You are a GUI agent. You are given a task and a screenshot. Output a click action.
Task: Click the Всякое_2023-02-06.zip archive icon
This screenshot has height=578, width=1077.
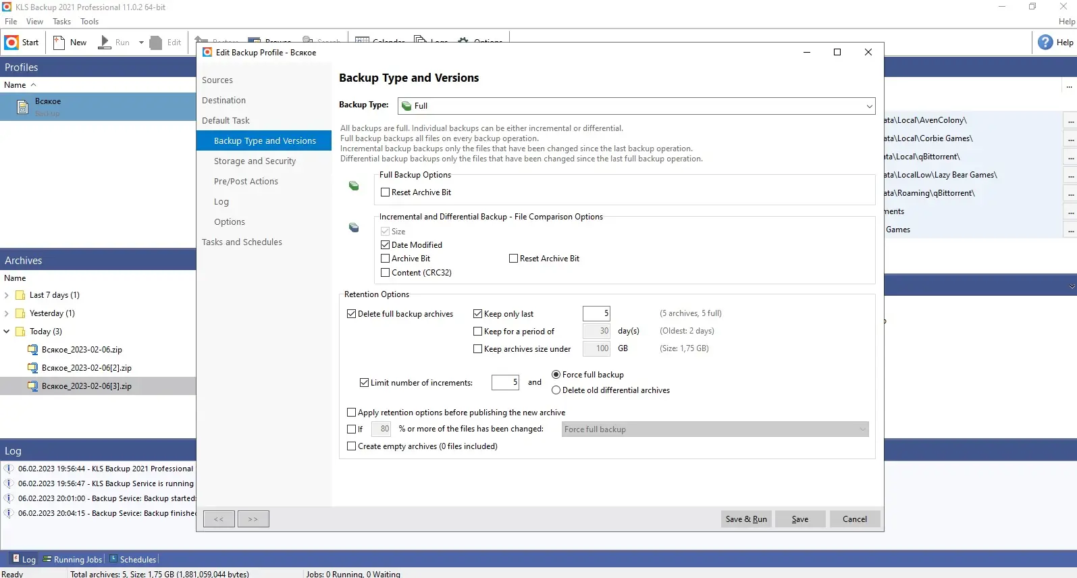[x=32, y=350]
